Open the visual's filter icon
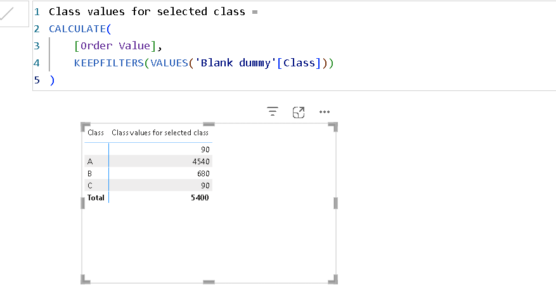 (x=273, y=112)
